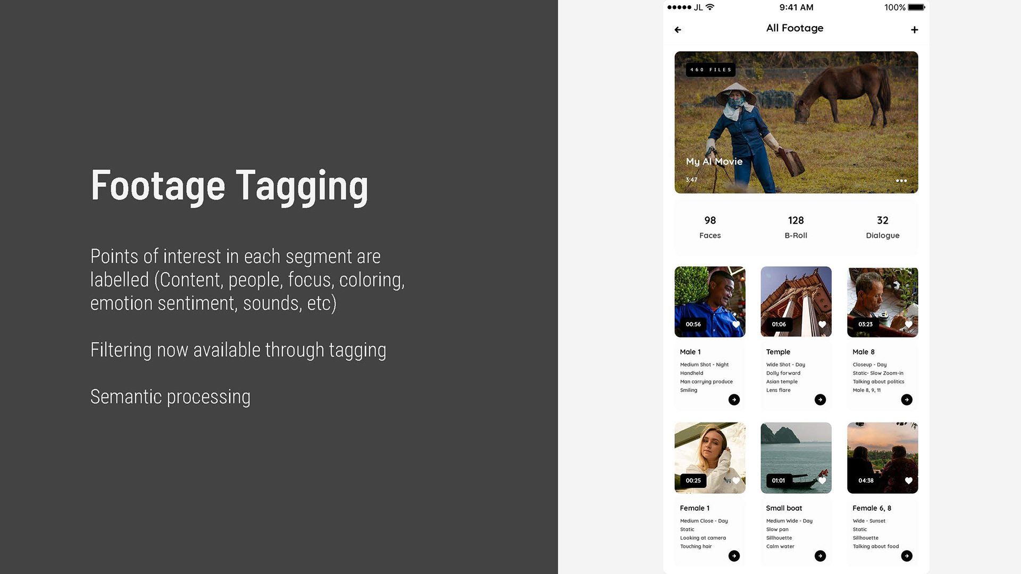Expand Female 6, 8 details with the arrow button
Viewport: 1021px width, 574px height.
click(x=907, y=556)
